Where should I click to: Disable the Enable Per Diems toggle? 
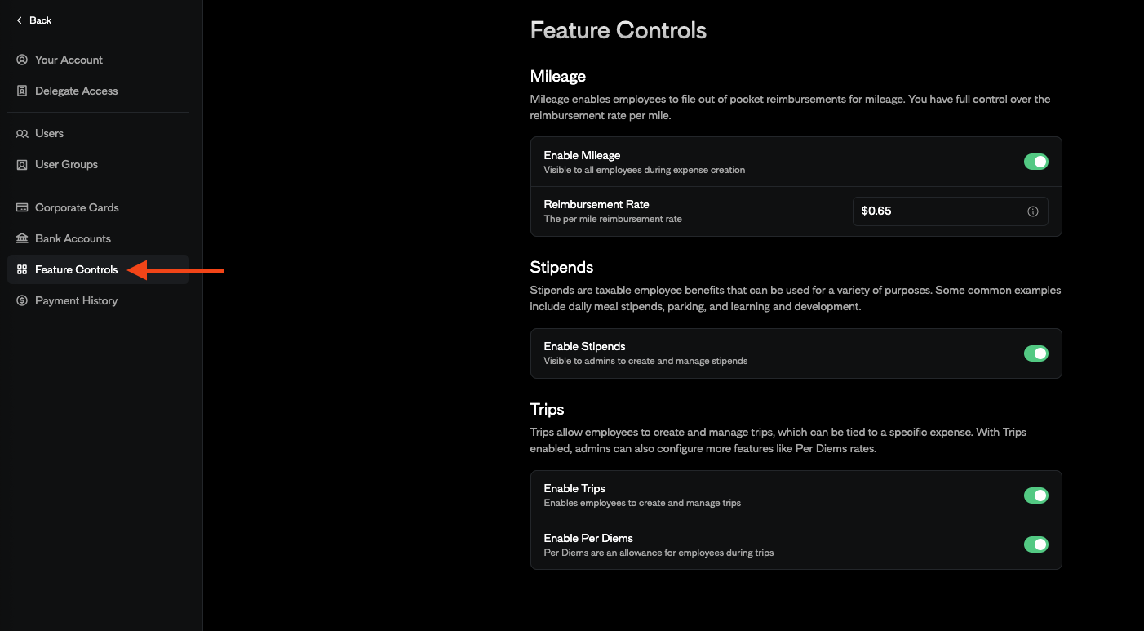click(x=1035, y=544)
